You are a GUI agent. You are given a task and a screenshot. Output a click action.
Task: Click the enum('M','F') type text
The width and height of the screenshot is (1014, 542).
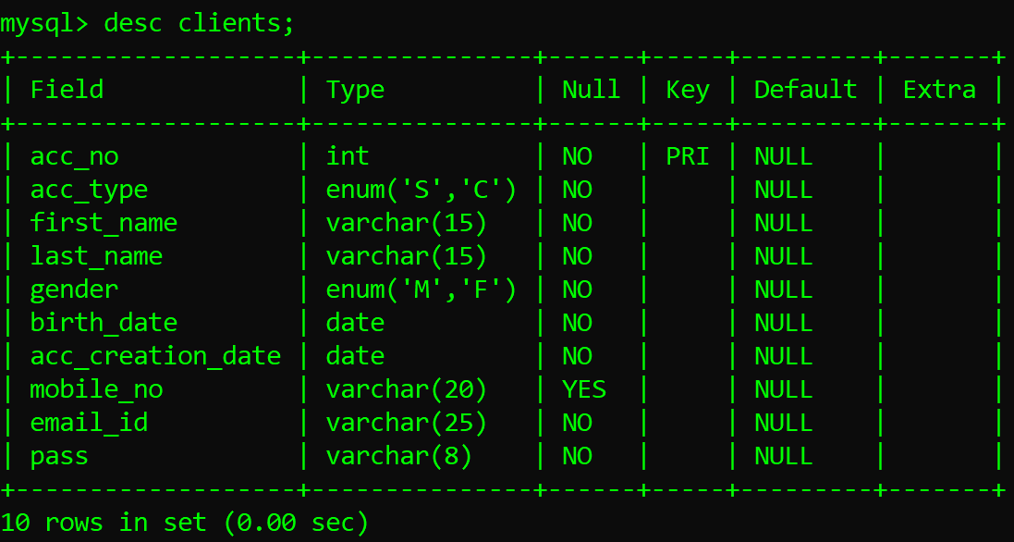click(x=421, y=289)
